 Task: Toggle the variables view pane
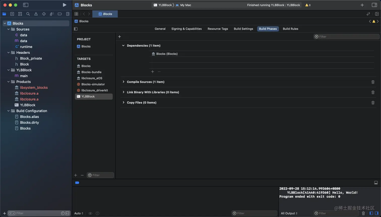(371, 213)
